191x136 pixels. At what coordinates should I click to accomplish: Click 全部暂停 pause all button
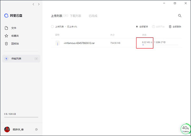pyautogui.click(x=142, y=26)
